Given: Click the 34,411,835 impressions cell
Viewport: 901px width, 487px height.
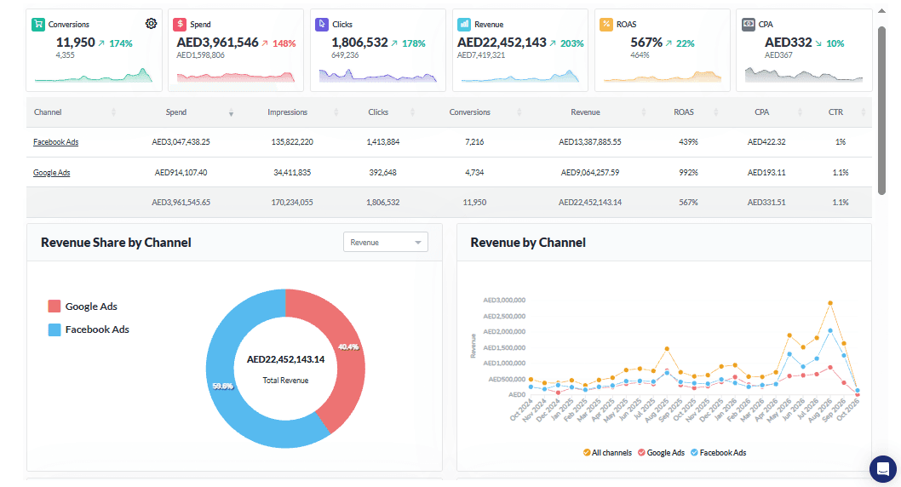Looking at the screenshot, I should (x=292, y=172).
